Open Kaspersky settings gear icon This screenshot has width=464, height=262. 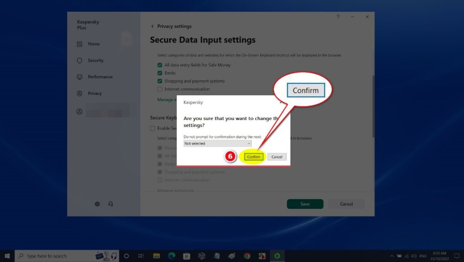[x=97, y=204]
